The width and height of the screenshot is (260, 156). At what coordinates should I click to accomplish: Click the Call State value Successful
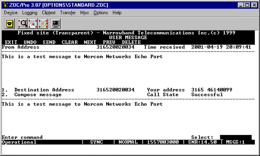pyautogui.click(x=207, y=94)
